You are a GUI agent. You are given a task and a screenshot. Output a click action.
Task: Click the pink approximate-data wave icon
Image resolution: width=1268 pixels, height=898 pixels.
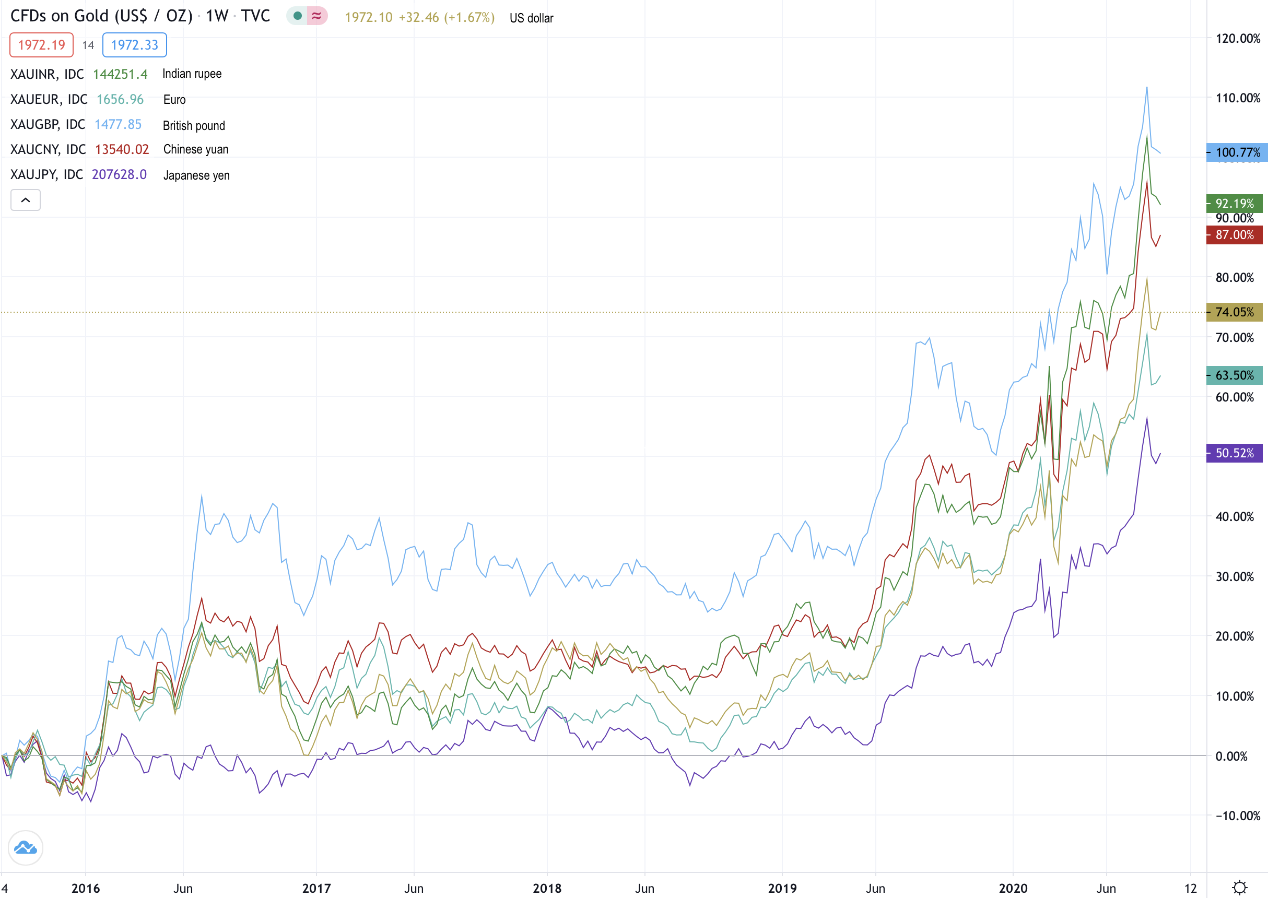[x=317, y=16]
